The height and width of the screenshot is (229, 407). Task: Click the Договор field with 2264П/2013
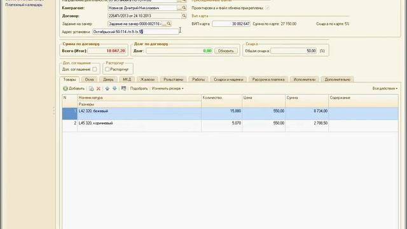point(144,16)
